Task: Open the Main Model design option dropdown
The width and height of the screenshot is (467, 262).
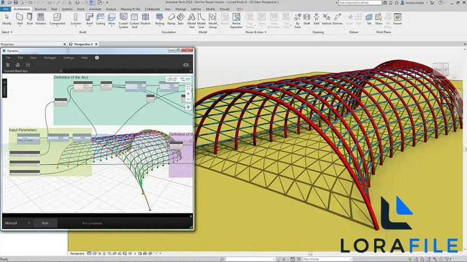Action: click(x=327, y=259)
